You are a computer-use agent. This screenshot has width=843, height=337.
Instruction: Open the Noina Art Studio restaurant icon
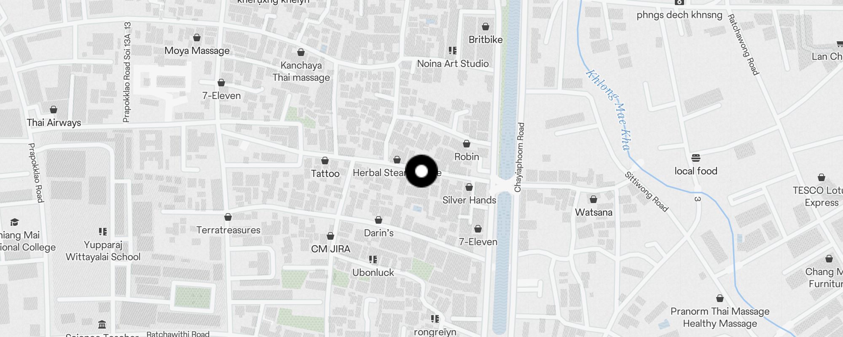coord(453,51)
